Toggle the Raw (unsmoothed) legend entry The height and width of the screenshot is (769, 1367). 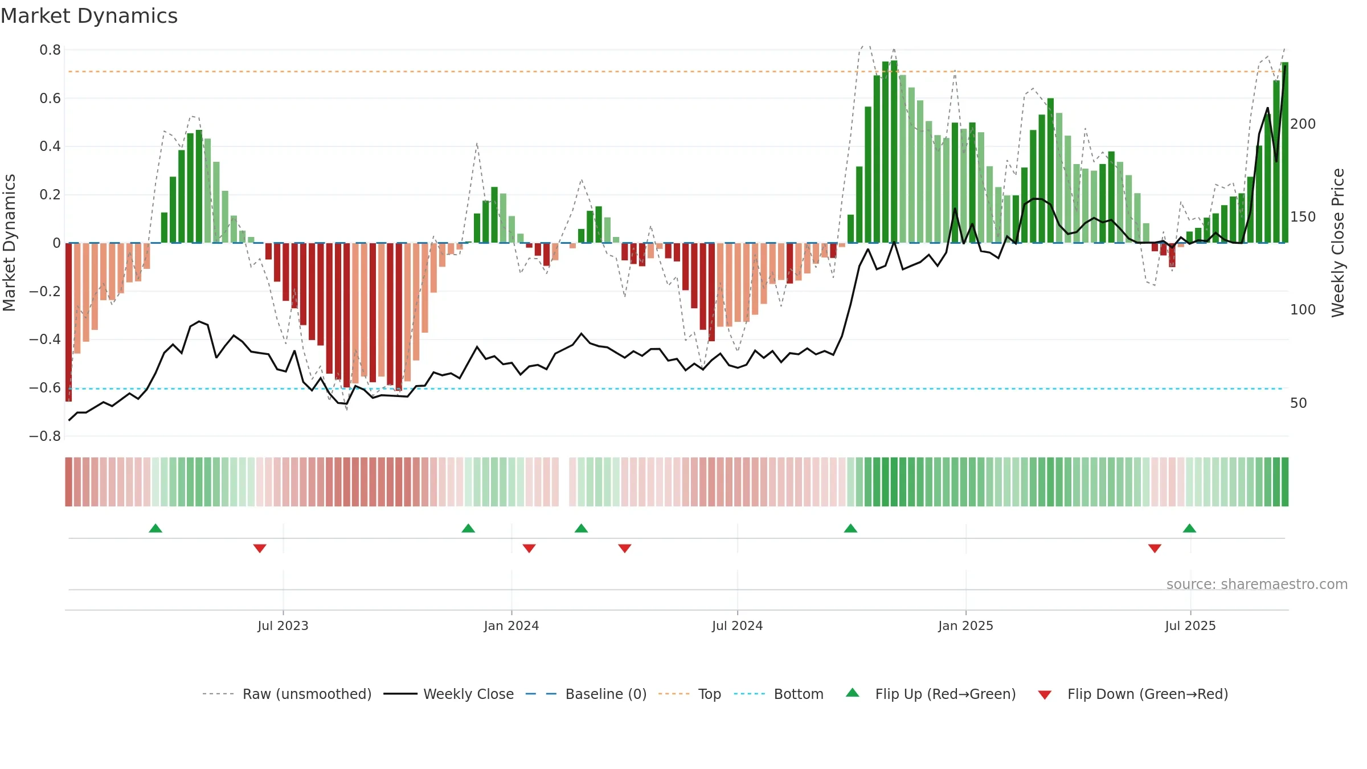pyautogui.click(x=287, y=694)
